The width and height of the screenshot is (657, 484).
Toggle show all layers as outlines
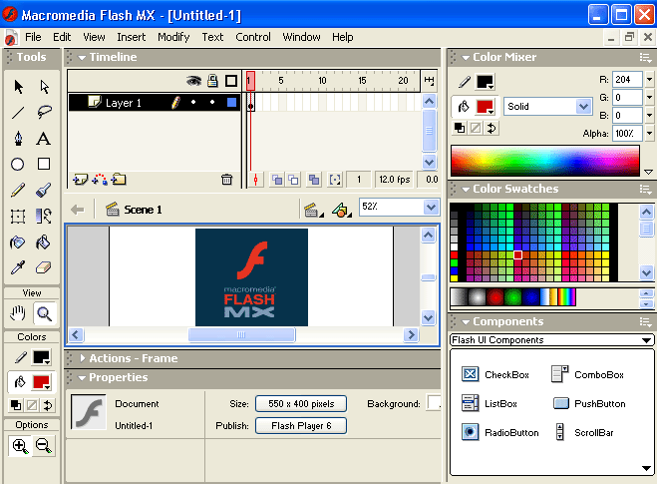(231, 81)
